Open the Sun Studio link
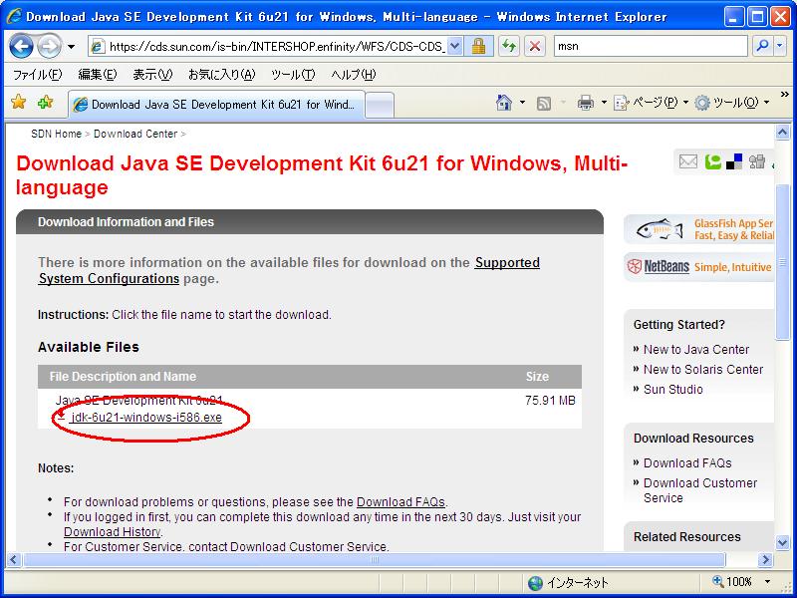The height and width of the screenshot is (598, 797). coord(673,389)
